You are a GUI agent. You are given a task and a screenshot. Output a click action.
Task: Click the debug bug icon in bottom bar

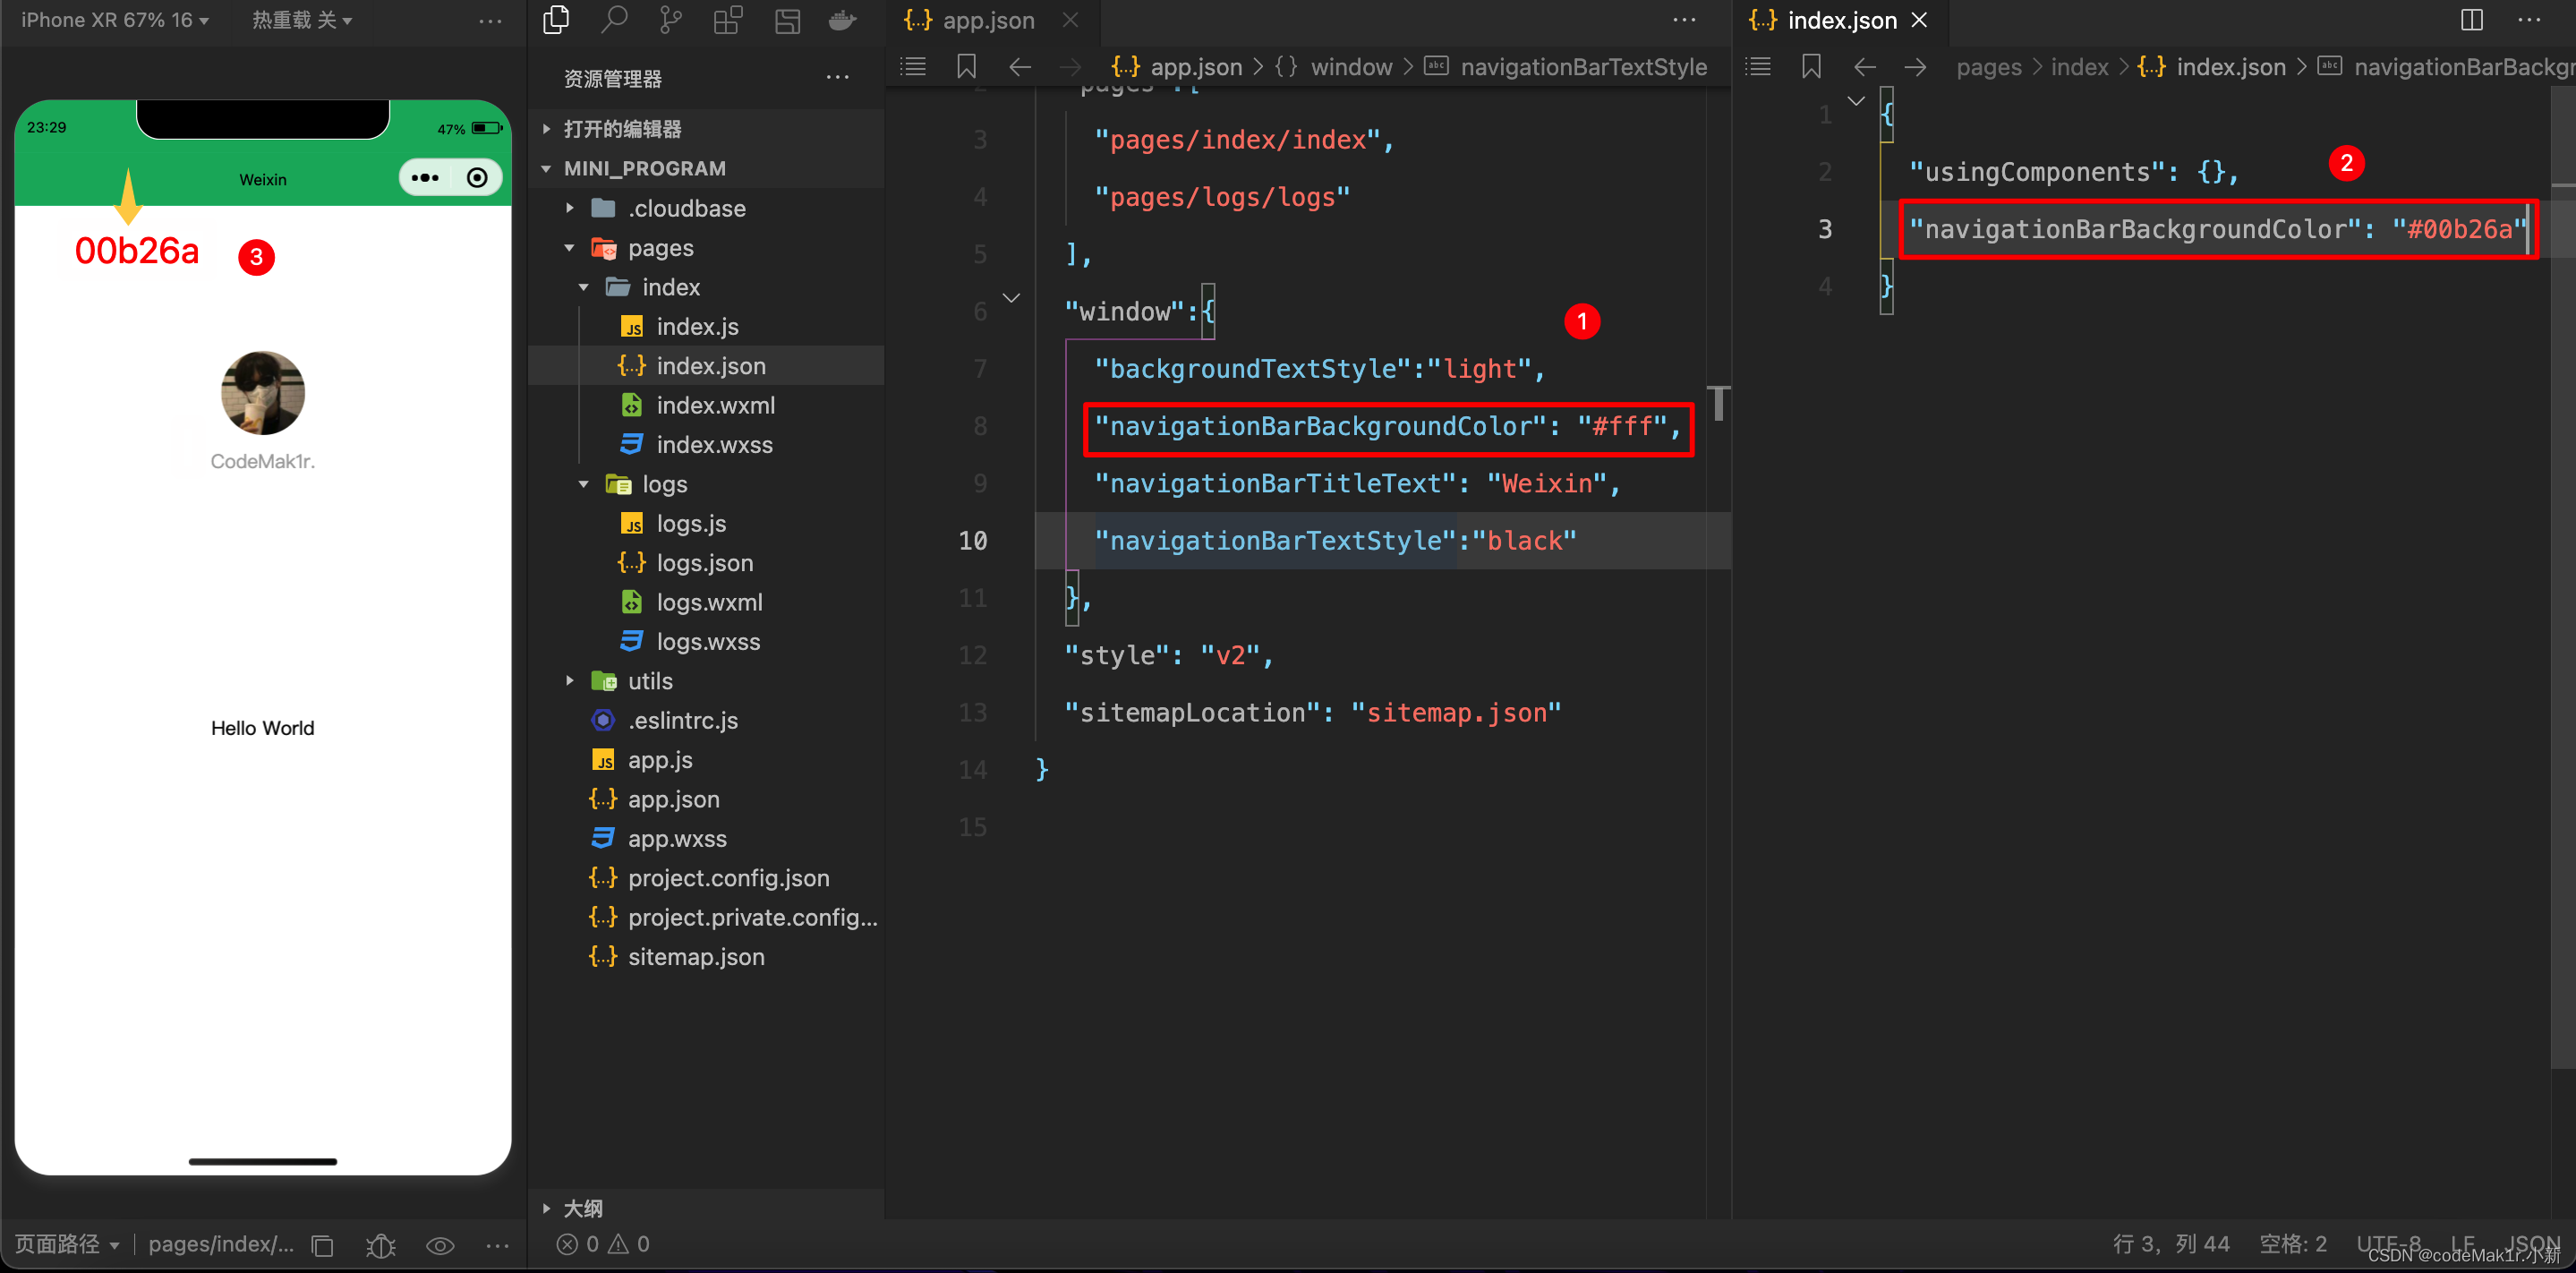(x=381, y=1245)
